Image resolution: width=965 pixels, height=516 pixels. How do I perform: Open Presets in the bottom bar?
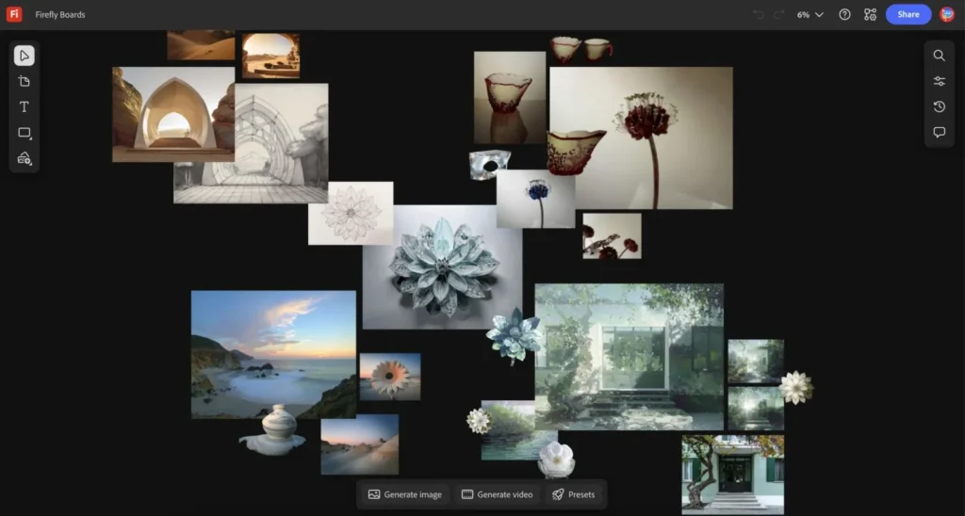573,494
